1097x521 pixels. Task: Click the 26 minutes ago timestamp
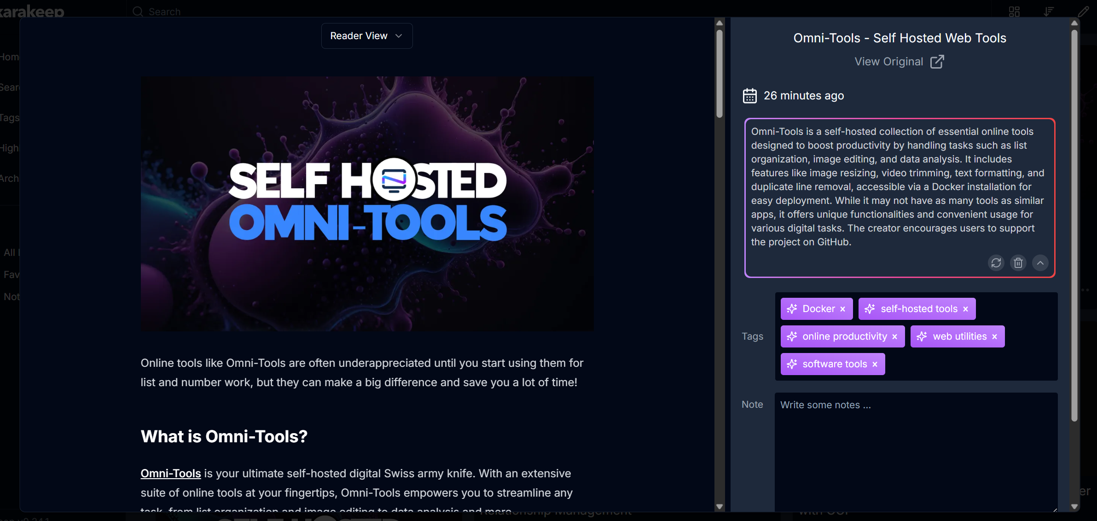coord(804,96)
